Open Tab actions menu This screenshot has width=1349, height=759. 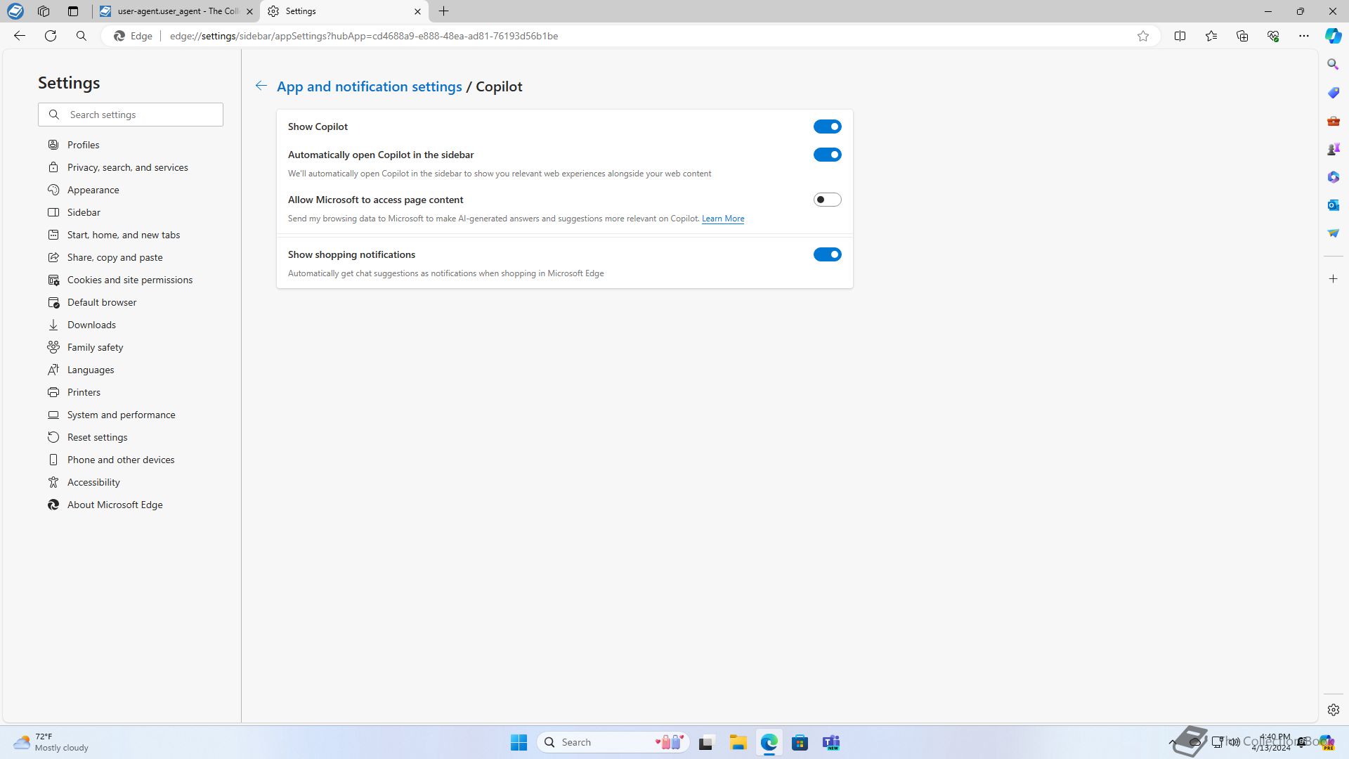[73, 11]
